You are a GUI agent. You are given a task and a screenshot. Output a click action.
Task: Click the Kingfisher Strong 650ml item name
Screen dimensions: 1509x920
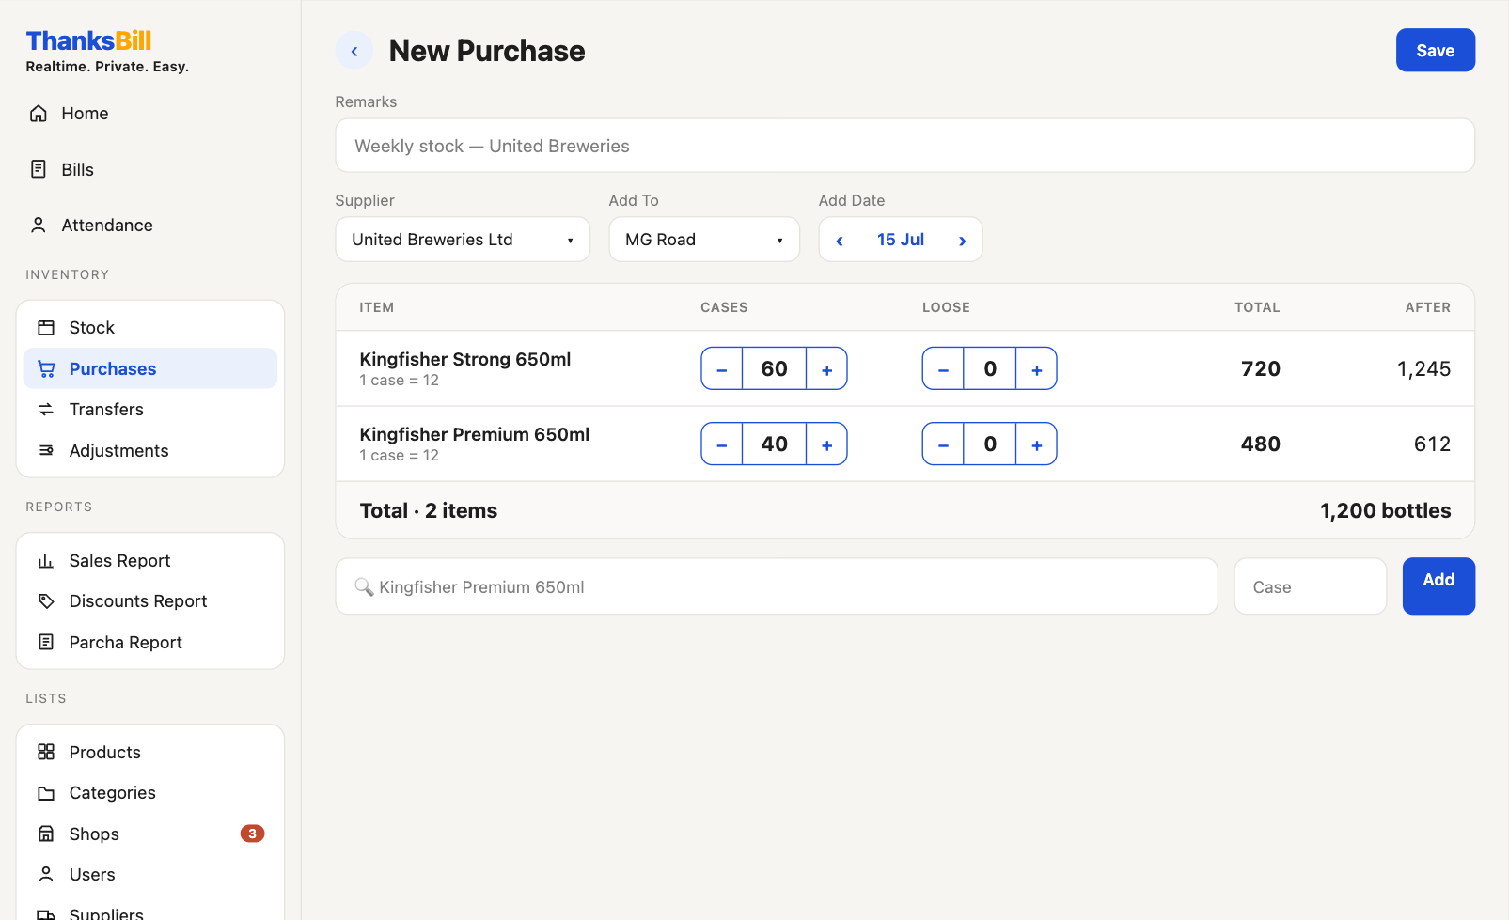pos(465,359)
